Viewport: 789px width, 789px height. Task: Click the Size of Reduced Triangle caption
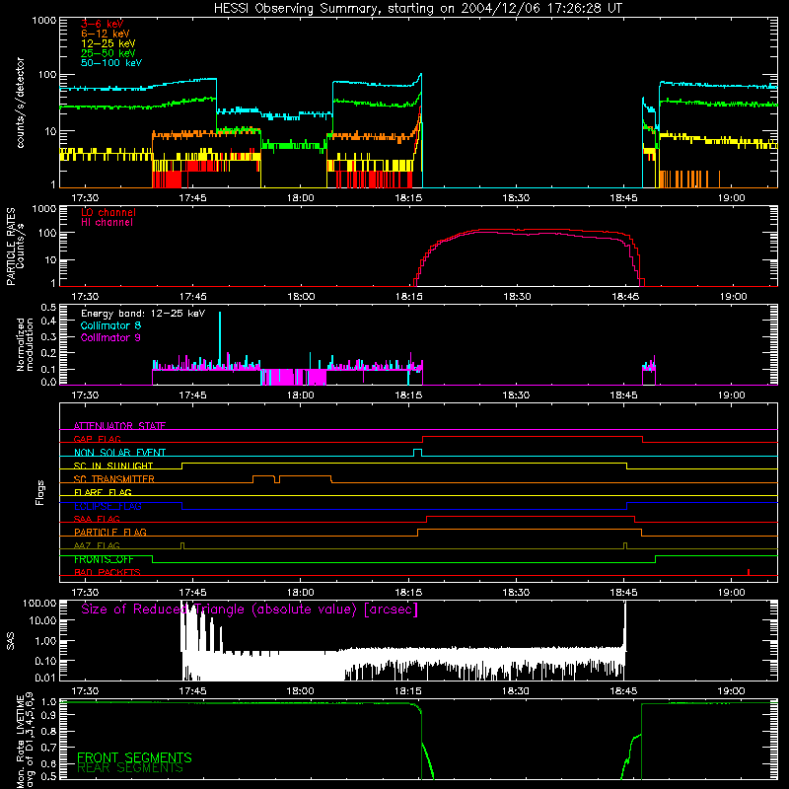[x=250, y=610]
